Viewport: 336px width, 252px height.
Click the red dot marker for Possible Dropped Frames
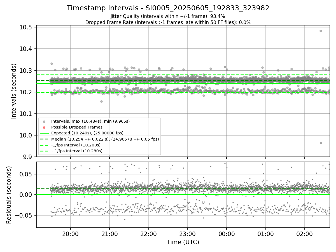[x=44, y=127]
